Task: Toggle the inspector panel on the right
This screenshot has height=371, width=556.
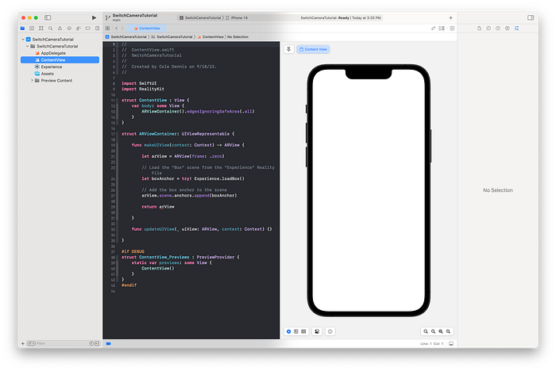Action: [x=531, y=17]
